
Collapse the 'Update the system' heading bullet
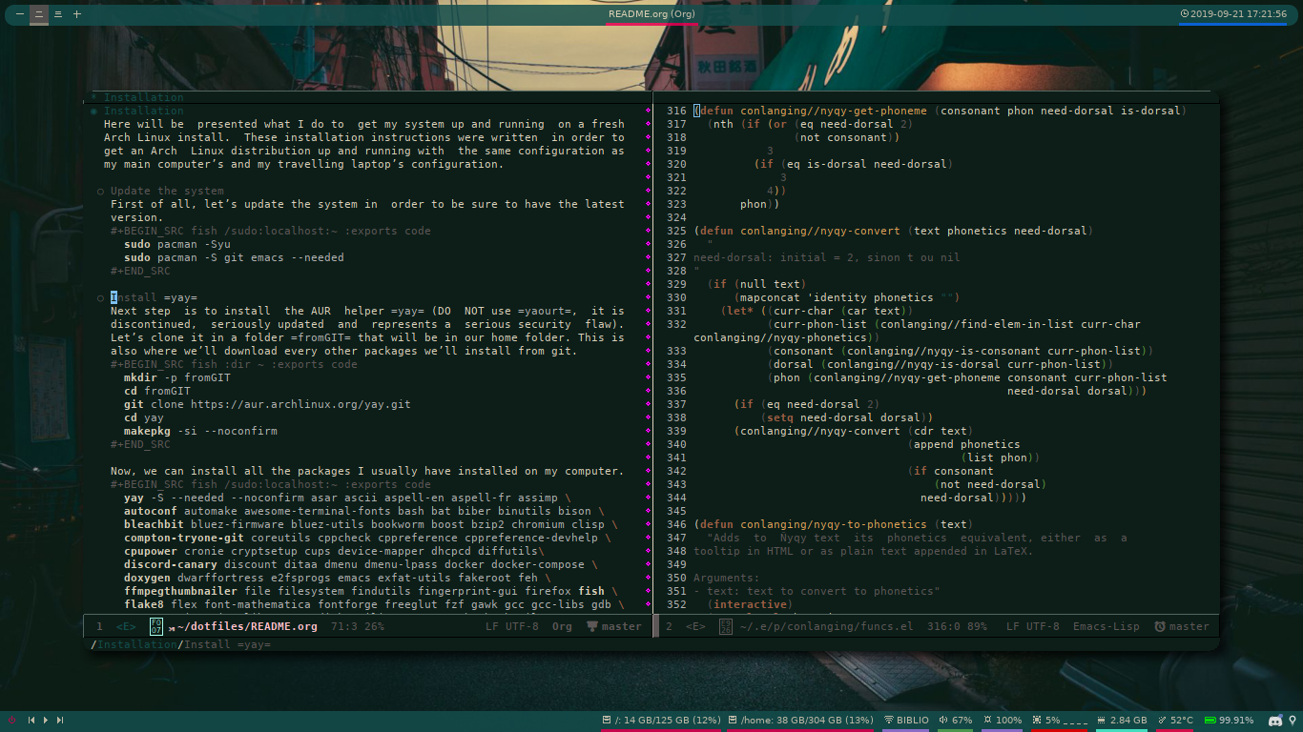click(101, 191)
